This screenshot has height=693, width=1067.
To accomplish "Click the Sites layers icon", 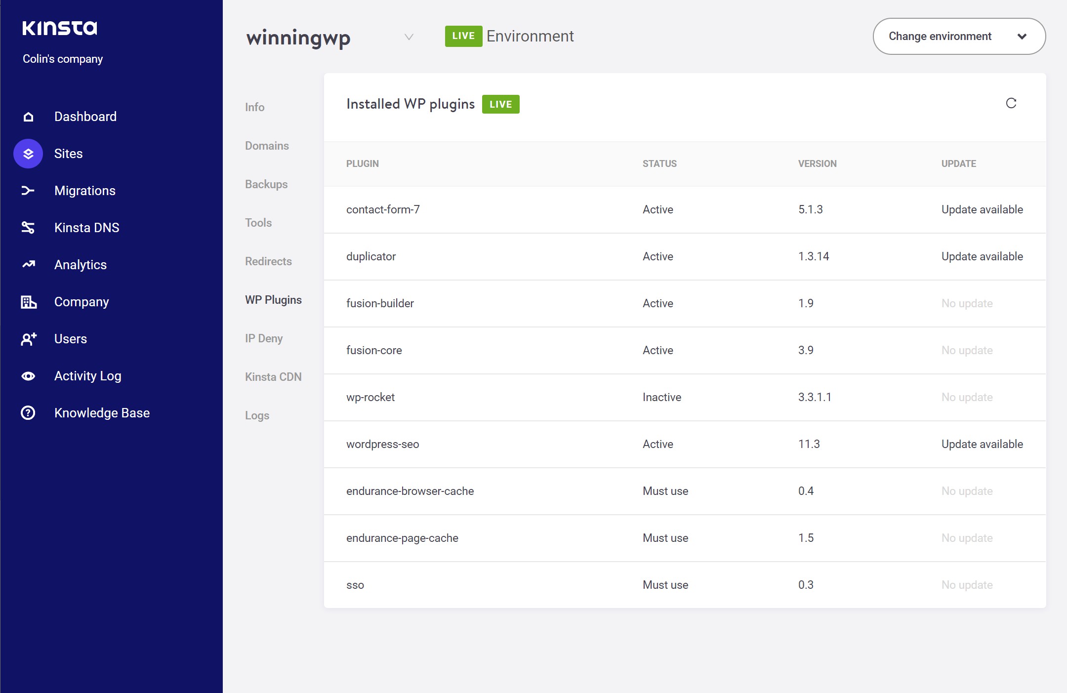I will click(x=28, y=154).
